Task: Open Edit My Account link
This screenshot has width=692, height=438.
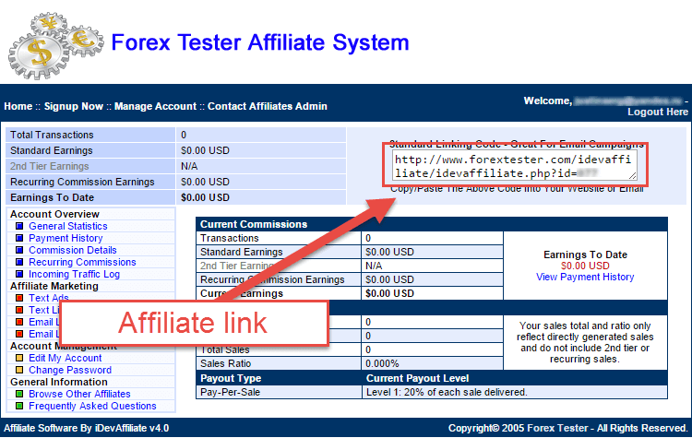Action: click(x=66, y=358)
